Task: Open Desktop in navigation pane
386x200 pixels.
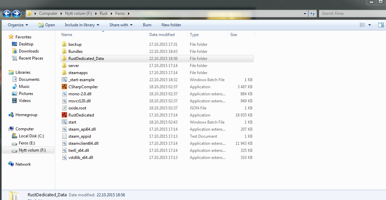Action: [26, 44]
